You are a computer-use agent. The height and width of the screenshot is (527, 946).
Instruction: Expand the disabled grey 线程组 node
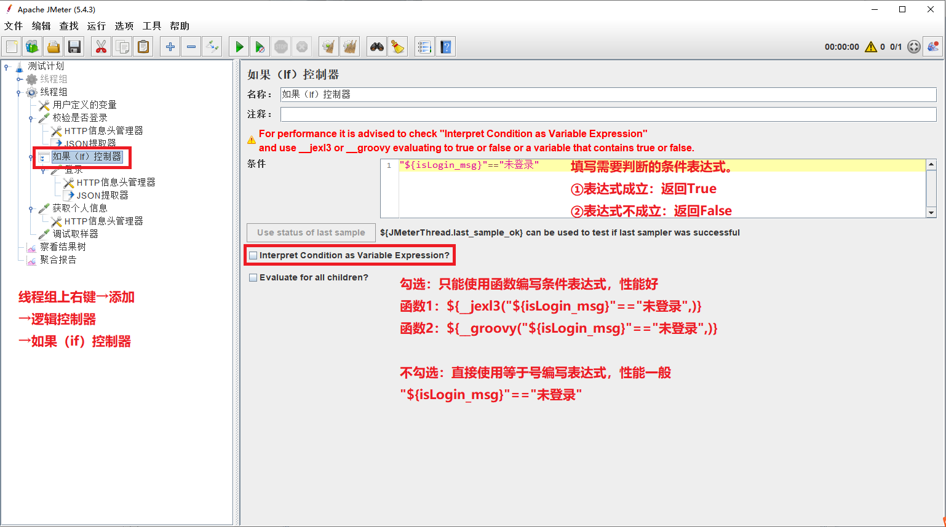(19, 79)
